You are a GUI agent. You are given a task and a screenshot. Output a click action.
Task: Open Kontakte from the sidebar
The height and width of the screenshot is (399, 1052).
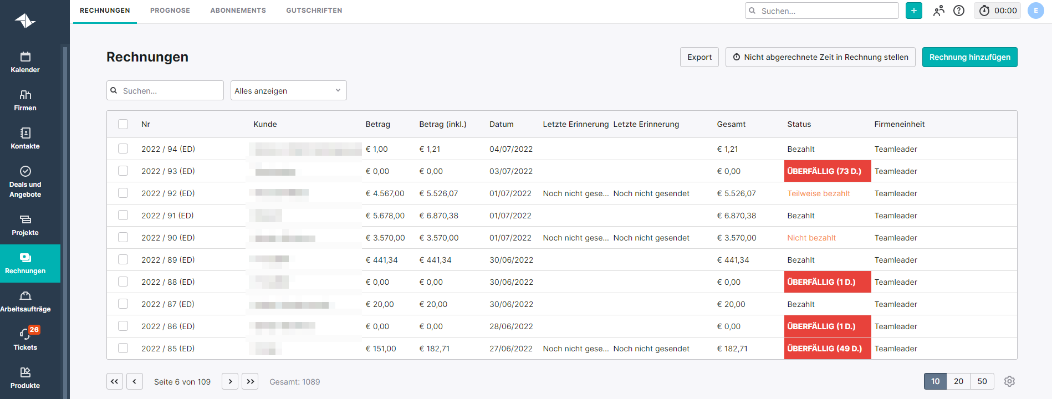(25, 139)
